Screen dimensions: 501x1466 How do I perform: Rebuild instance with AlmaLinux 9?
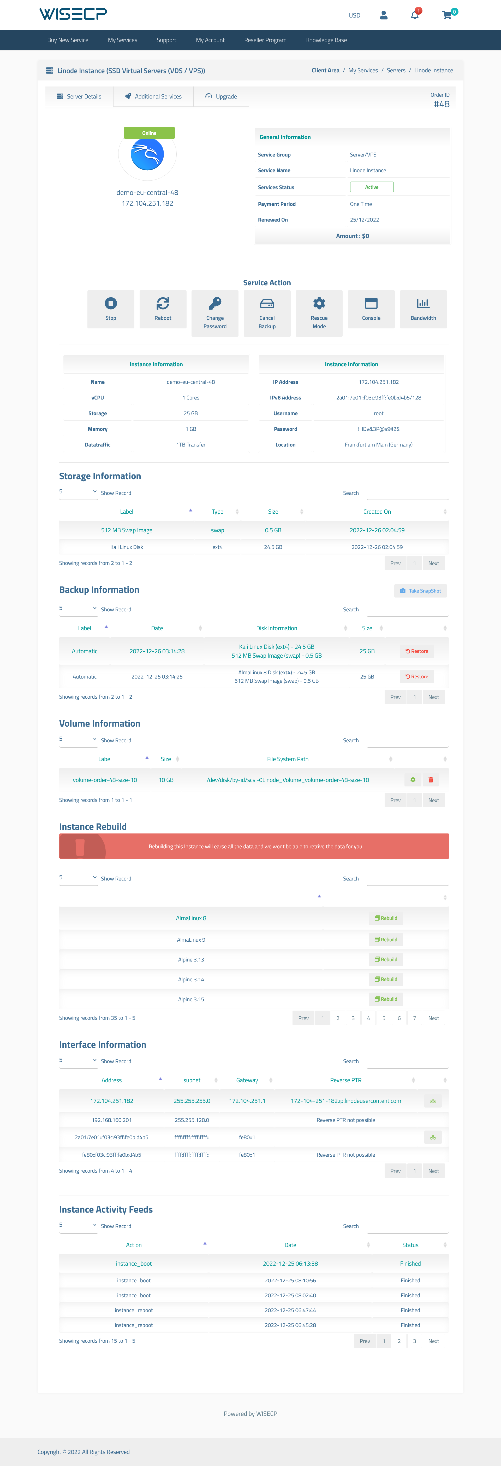[x=386, y=940]
